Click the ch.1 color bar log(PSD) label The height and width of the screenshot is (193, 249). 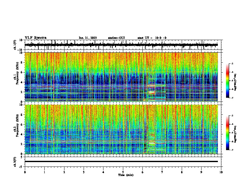pyautogui.click(x=235, y=82)
